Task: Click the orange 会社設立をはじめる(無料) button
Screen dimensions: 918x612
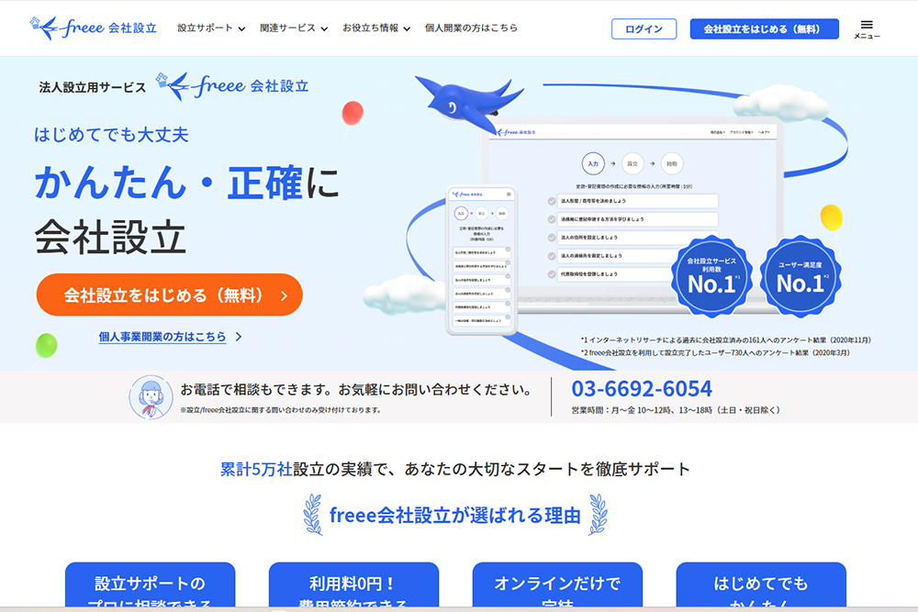Action: pos(169,295)
